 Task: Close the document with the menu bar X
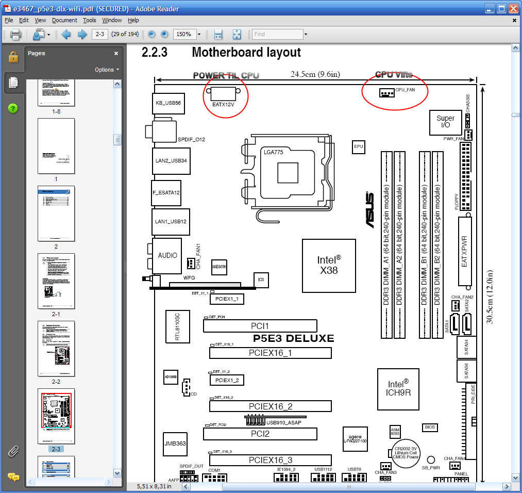(514, 20)
